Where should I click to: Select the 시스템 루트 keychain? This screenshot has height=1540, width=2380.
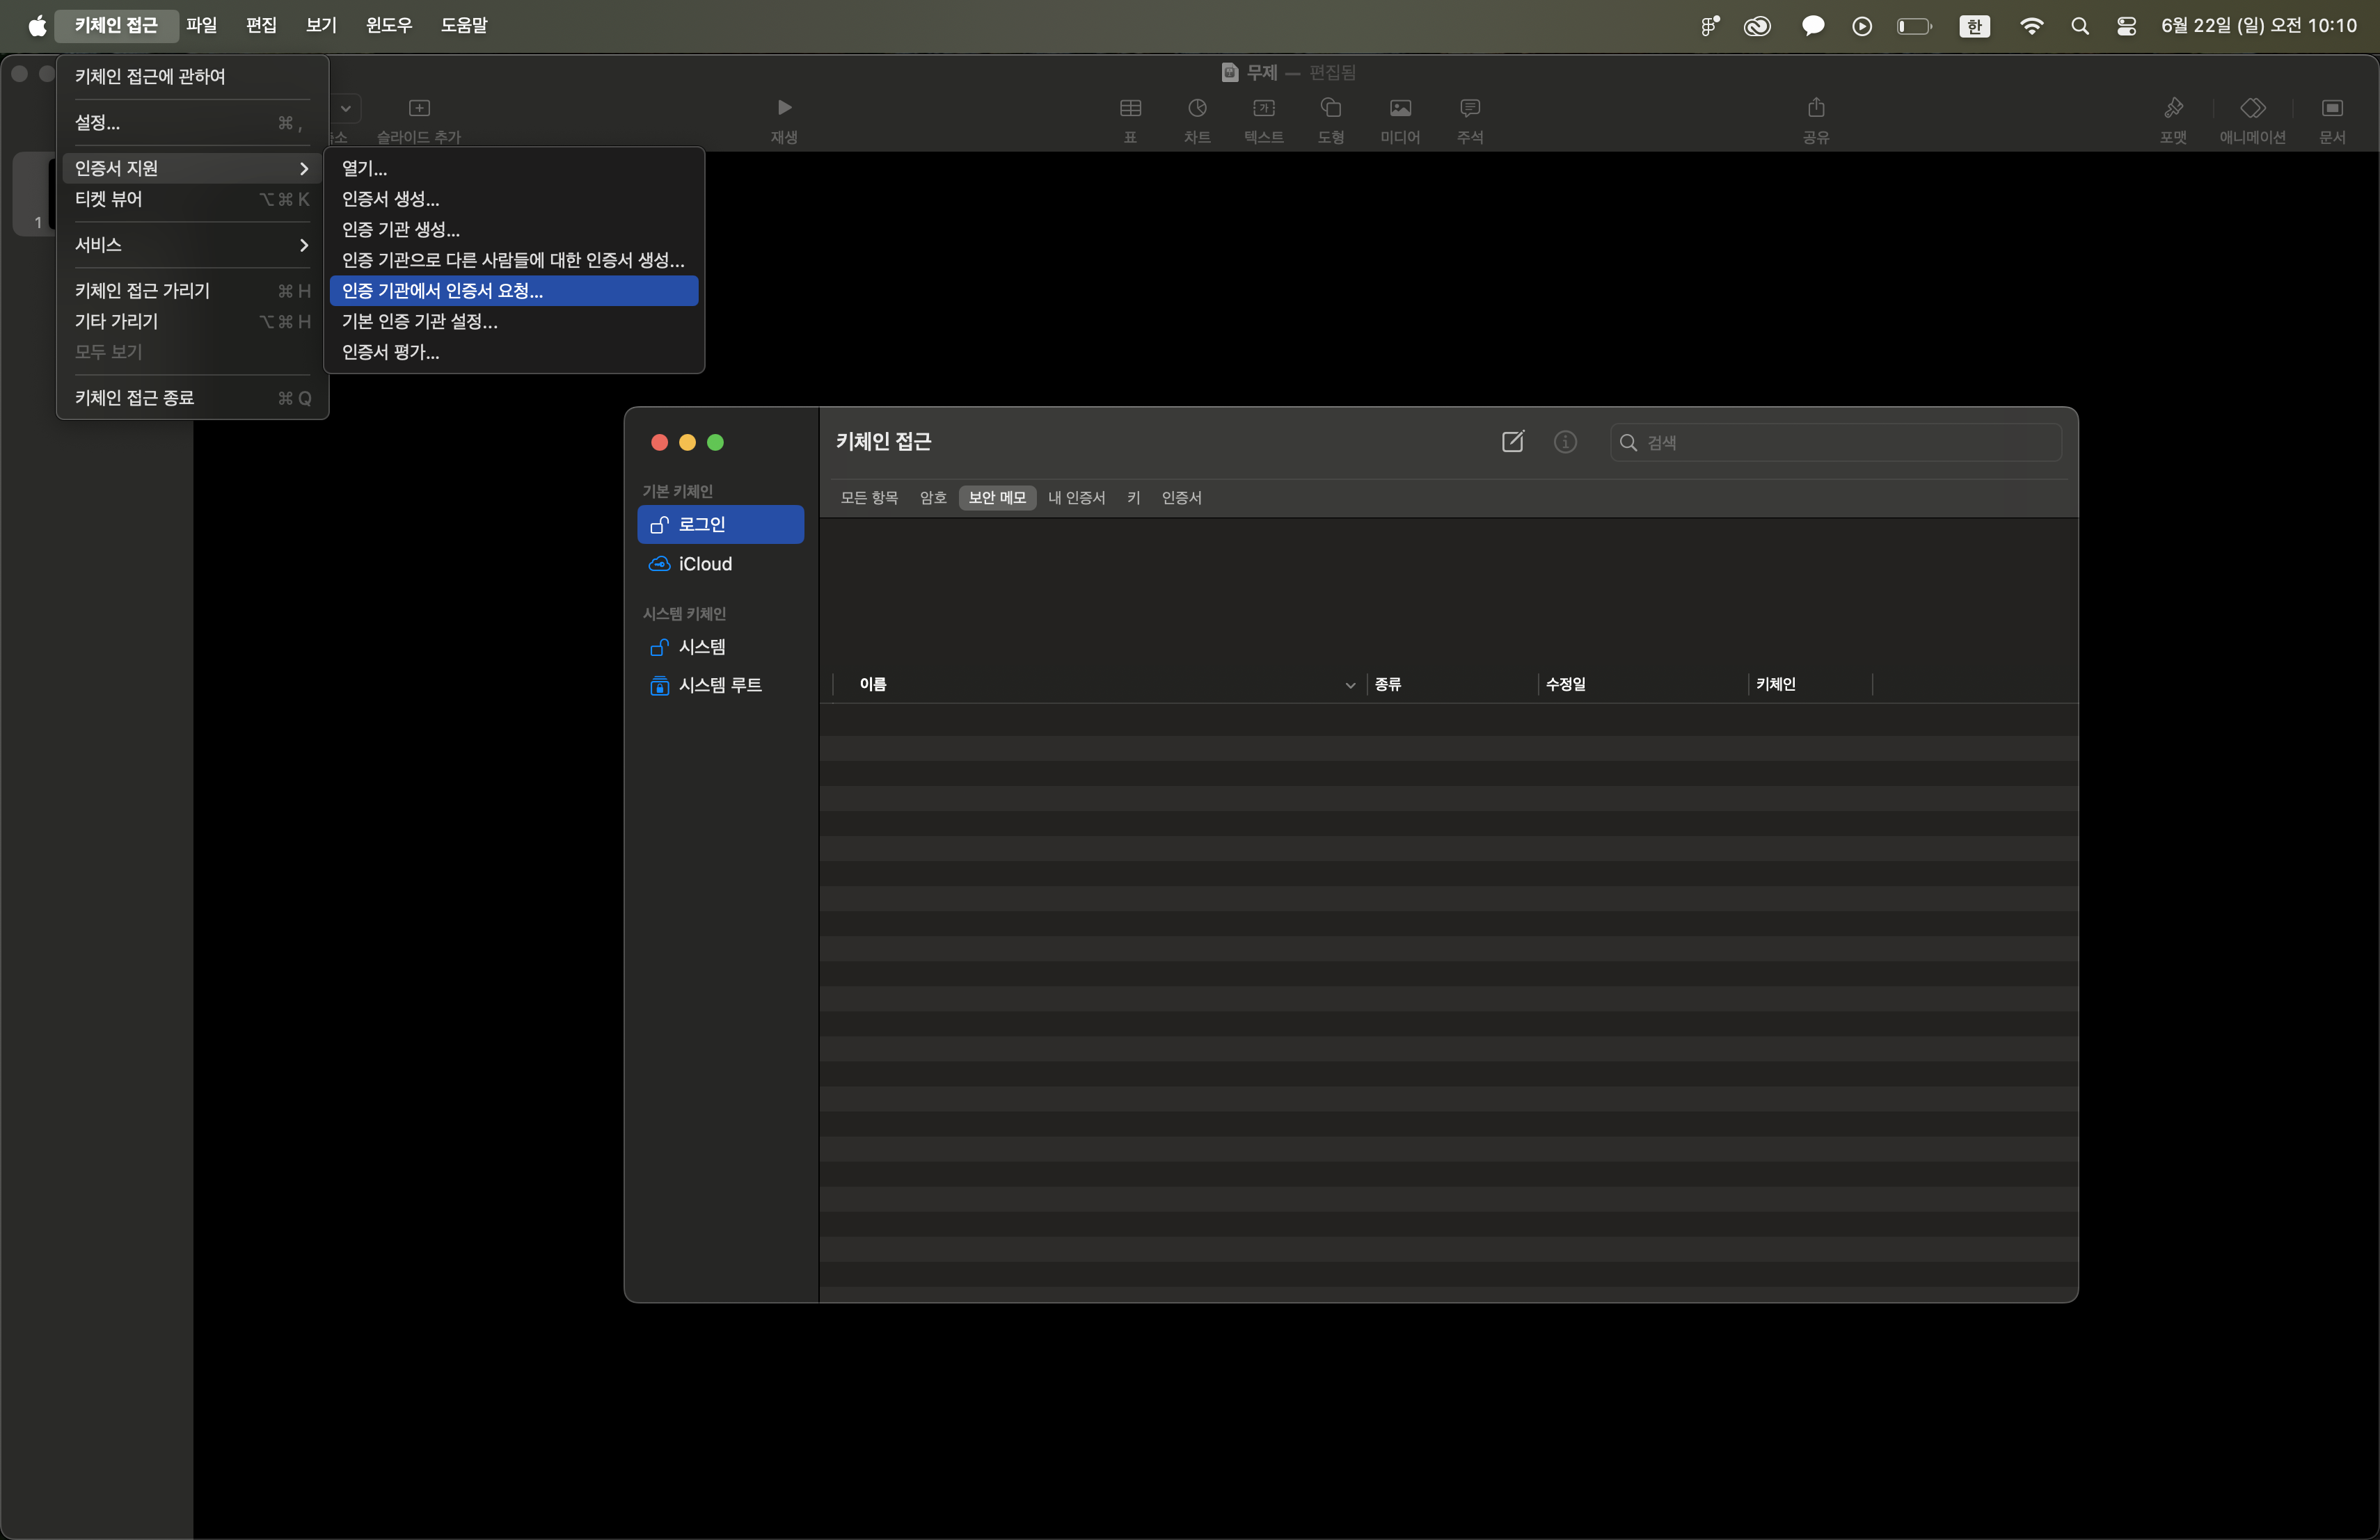720,684
